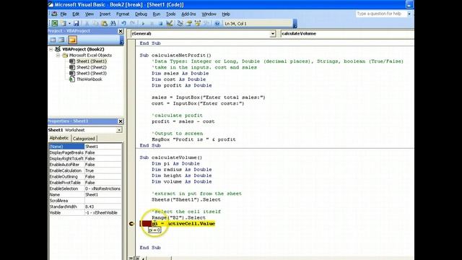The image size is (462, 260).
Task: Select ThisWorkbook in project tree
Action: (x=89, y=79)
